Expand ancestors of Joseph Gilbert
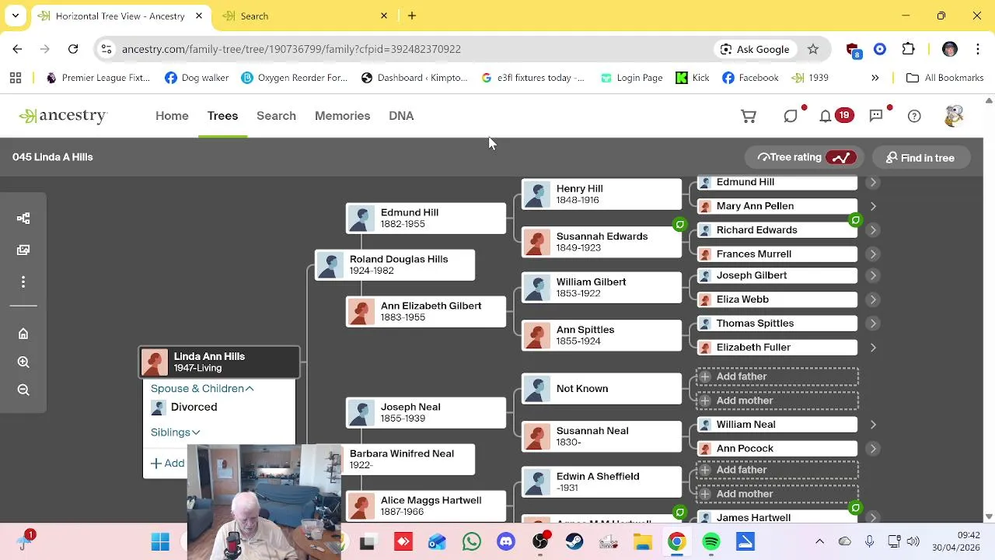This screenshot has height=560, width=995. tap(873, 275)
